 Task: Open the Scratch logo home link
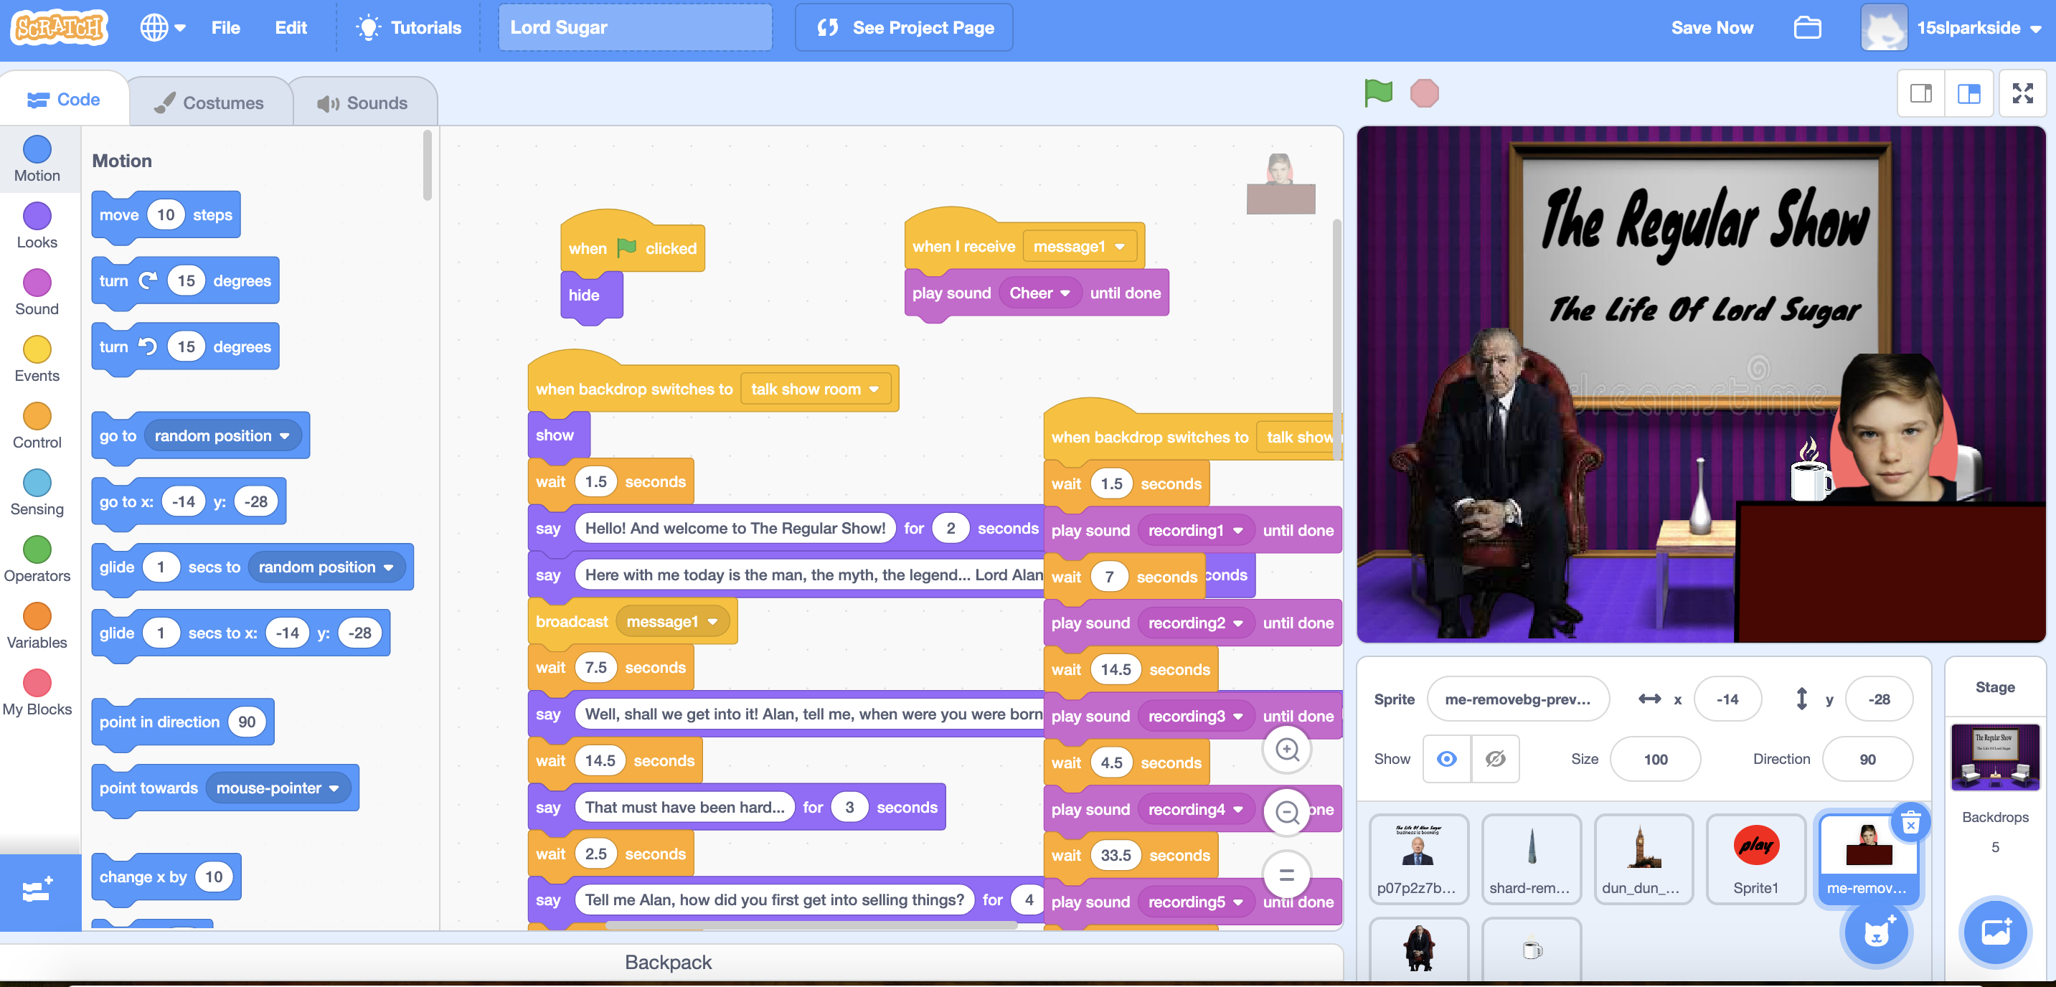point(60,28)
